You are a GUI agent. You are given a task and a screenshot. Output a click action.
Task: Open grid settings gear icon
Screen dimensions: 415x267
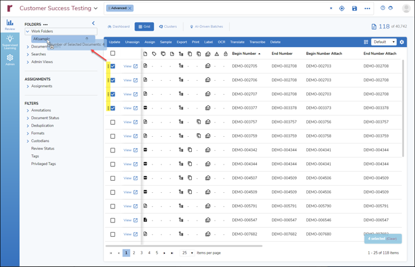402,42
